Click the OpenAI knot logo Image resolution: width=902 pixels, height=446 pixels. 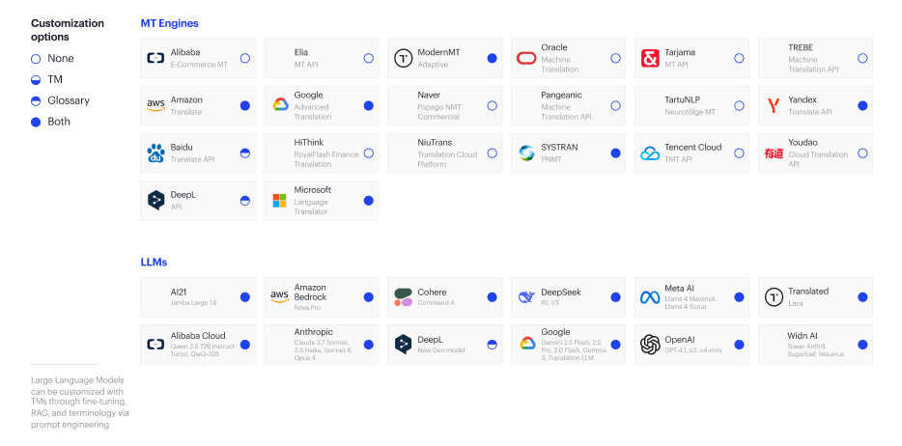tap(650, 345)
